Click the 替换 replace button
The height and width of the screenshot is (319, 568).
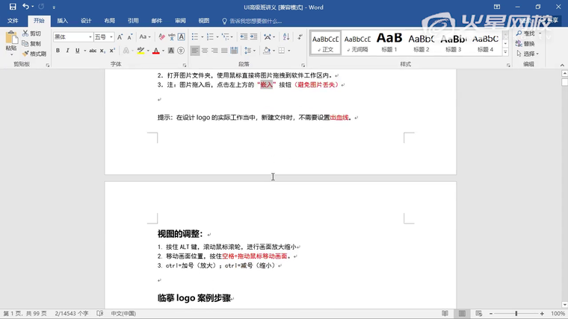click(528, 43)
